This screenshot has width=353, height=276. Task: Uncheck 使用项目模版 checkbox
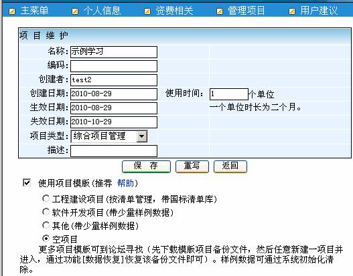pyautogui.click(x=27, y=182)
